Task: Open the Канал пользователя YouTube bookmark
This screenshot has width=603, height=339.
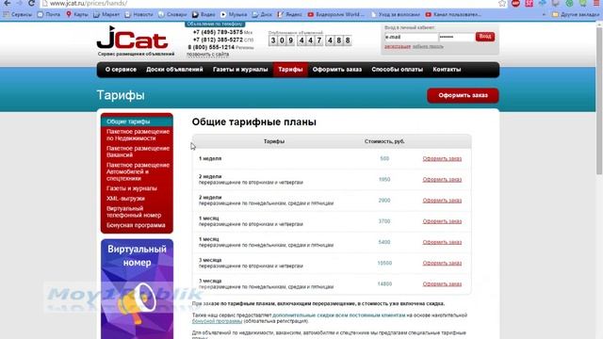Action: [x=453, y=15]
